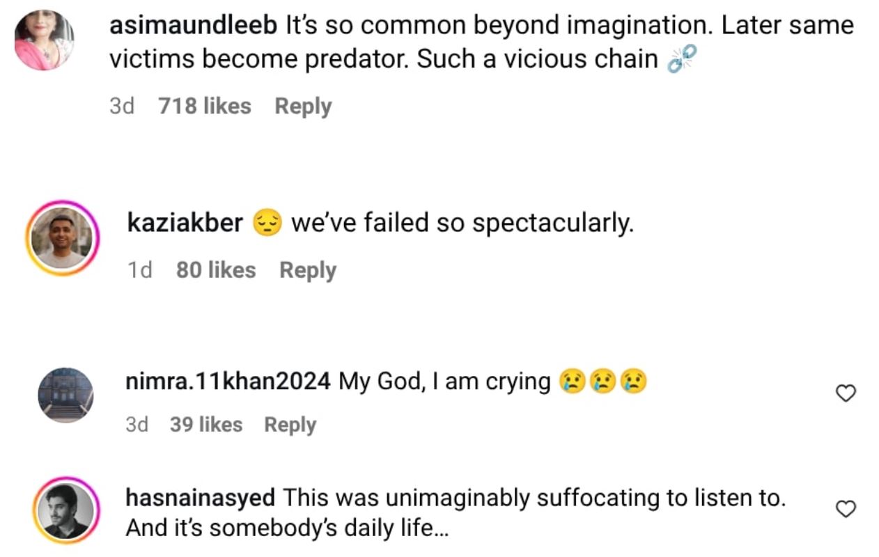Viewport: 879px width, 557px height.
Task: Click the 3d timestamp on asimaundleeb's comment
Action: pos(122,107)
